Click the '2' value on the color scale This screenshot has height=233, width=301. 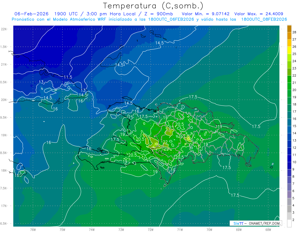click(293, 220)
